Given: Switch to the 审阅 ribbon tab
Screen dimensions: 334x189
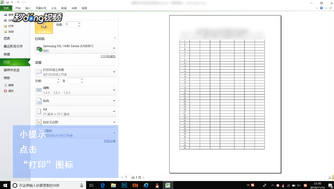Looking at the screenshot, I should [74, 8].
